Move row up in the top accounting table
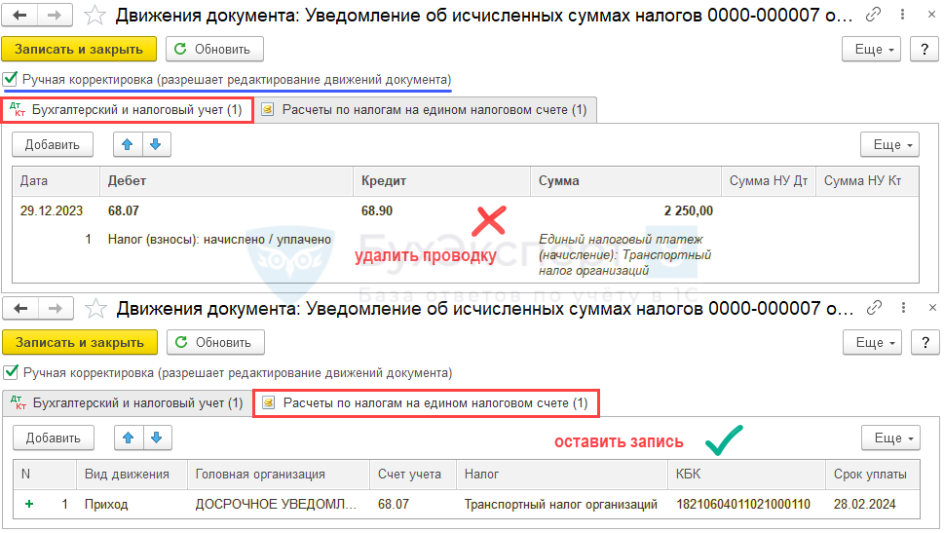The image size is (944, 533). click(x=127, y=144)
